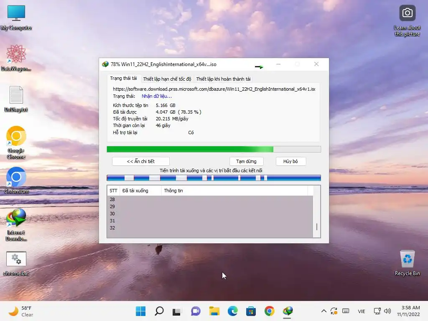The height and width of the screenshot is (321, 428).
Task: Click the download URL text
Action: (x=214, y=89)
